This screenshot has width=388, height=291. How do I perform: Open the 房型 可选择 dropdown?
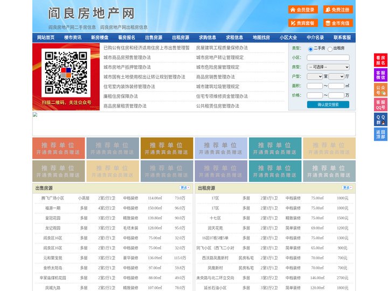coord(328,67)
